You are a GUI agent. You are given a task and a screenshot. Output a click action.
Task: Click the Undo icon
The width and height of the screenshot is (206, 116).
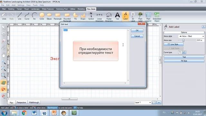point(4,16)
